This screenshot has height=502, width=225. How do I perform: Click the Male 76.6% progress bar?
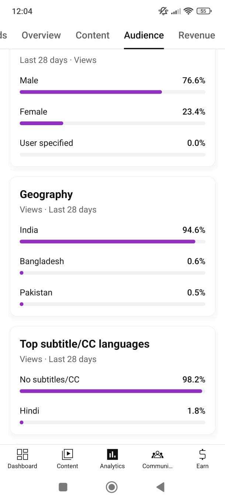tap(112, 92)
